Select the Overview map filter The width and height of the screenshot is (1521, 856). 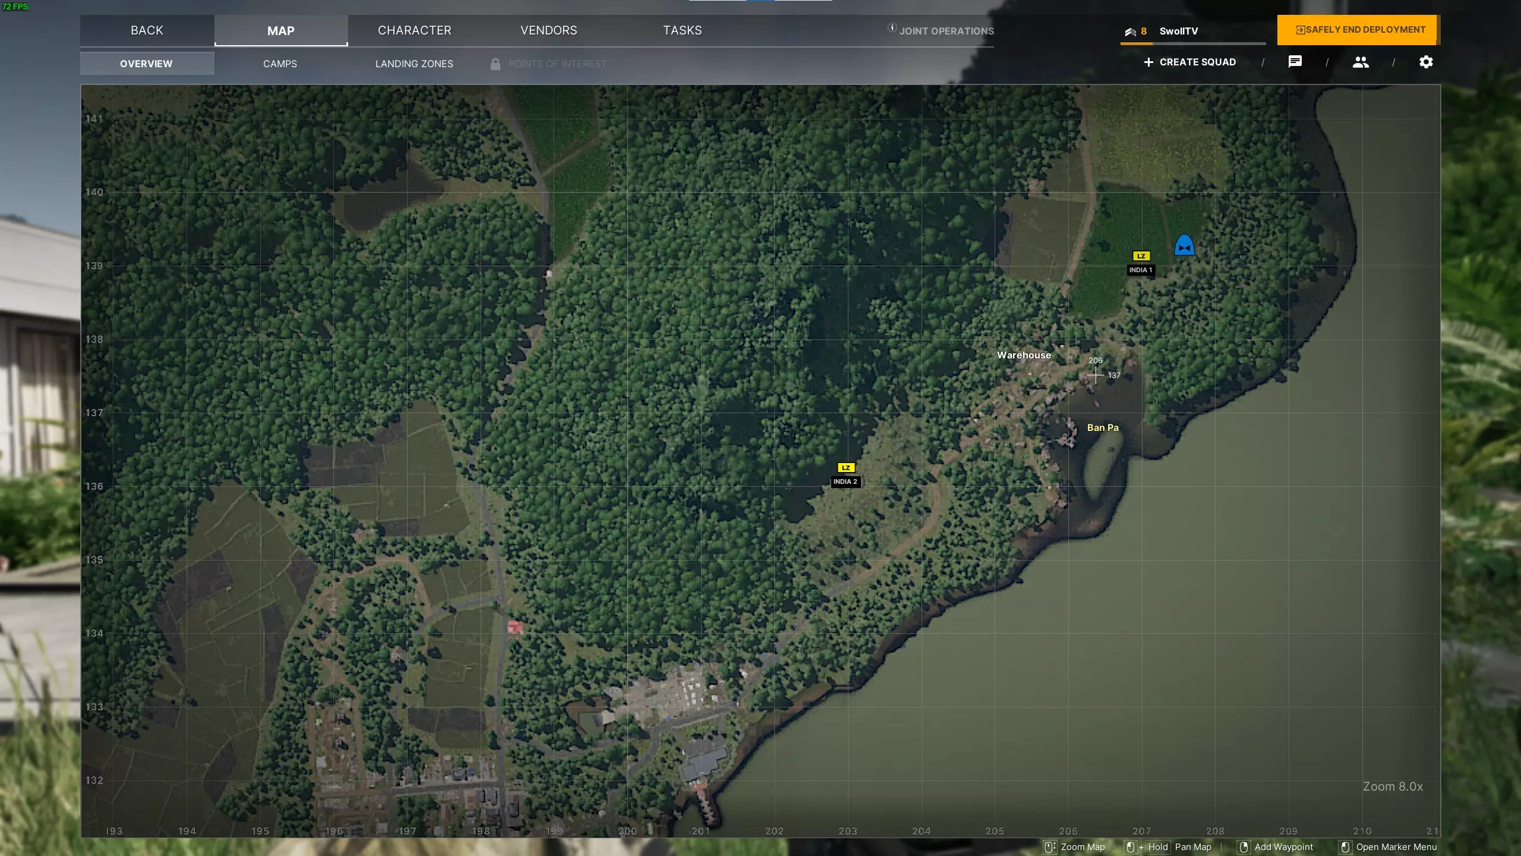(146, 64)
